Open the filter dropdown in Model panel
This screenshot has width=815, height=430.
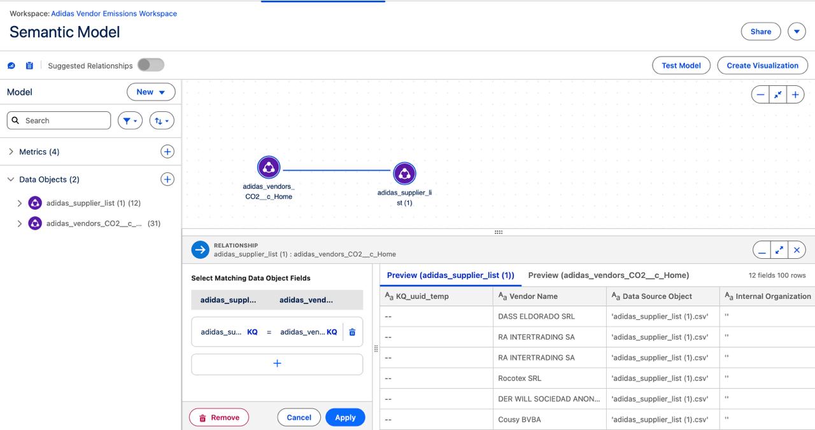coord(130,120)
